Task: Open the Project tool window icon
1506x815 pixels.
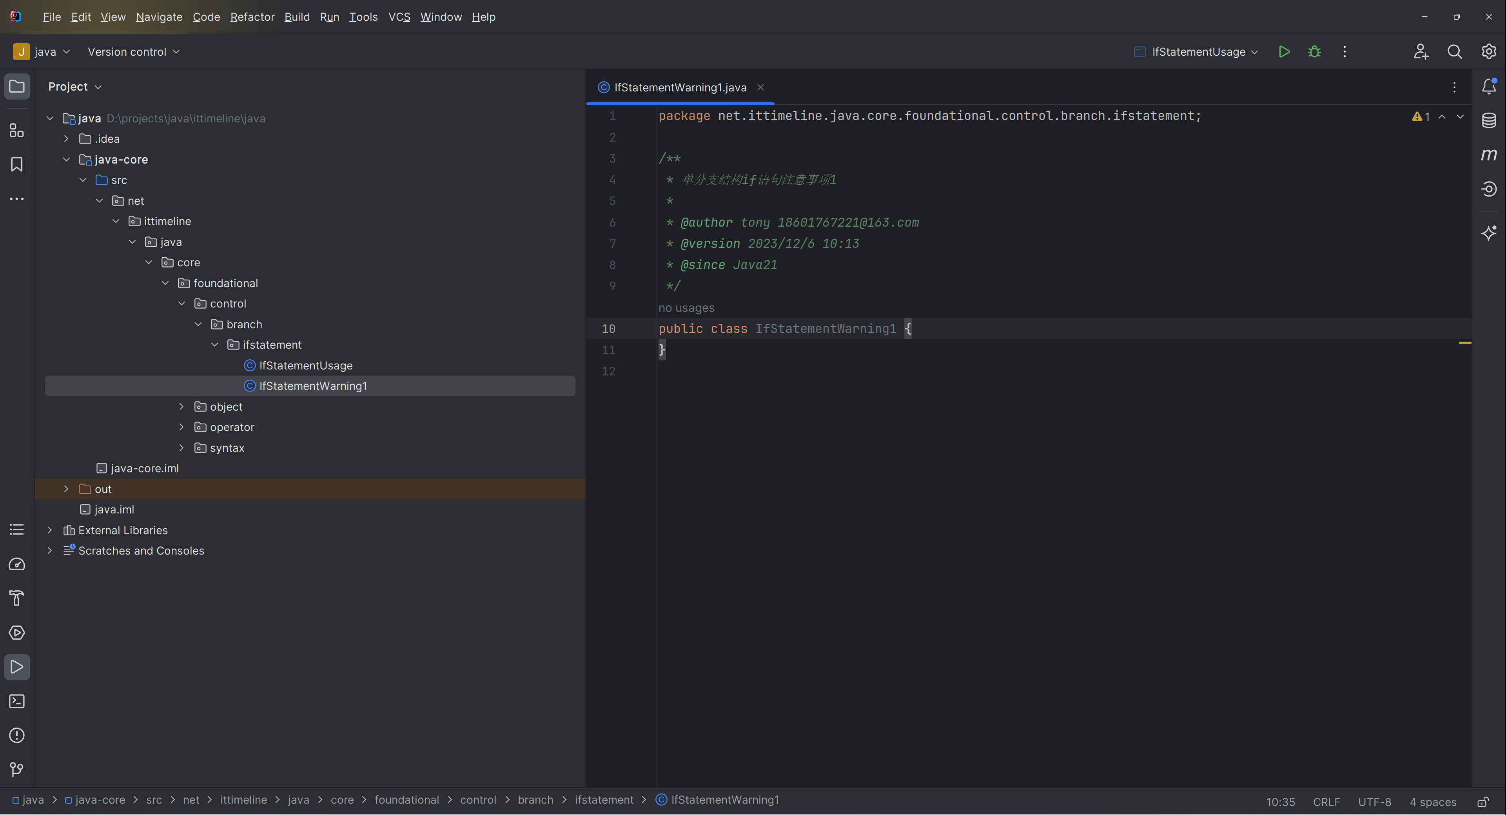Action: (17, 87)
